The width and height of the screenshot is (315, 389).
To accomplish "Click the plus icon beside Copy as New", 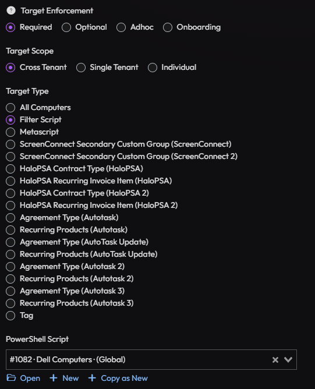I will (92, 378).
